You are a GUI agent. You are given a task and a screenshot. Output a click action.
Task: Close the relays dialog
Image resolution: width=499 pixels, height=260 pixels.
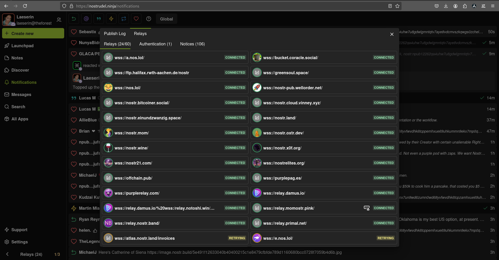pos(392,34)
